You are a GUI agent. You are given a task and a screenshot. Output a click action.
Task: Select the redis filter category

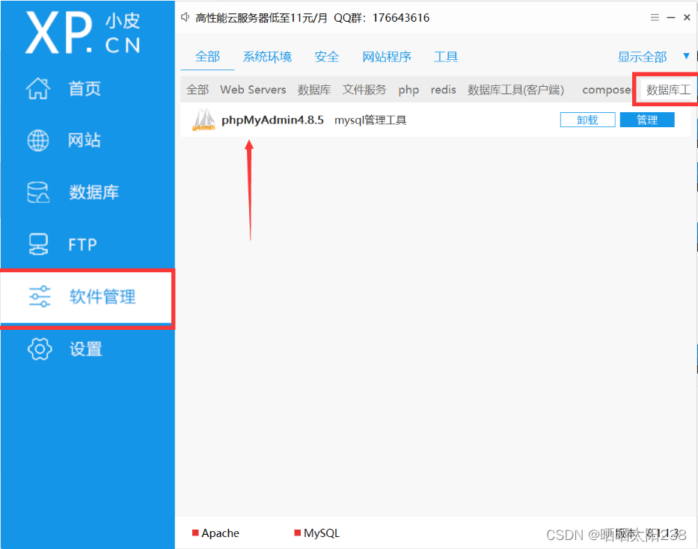click(443, 89)
